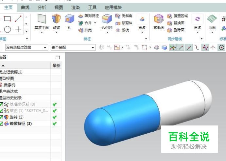Switch to the 应用模块 tab
The width and height of the screenshot is (226, 161).
click(x=113, y=7)
